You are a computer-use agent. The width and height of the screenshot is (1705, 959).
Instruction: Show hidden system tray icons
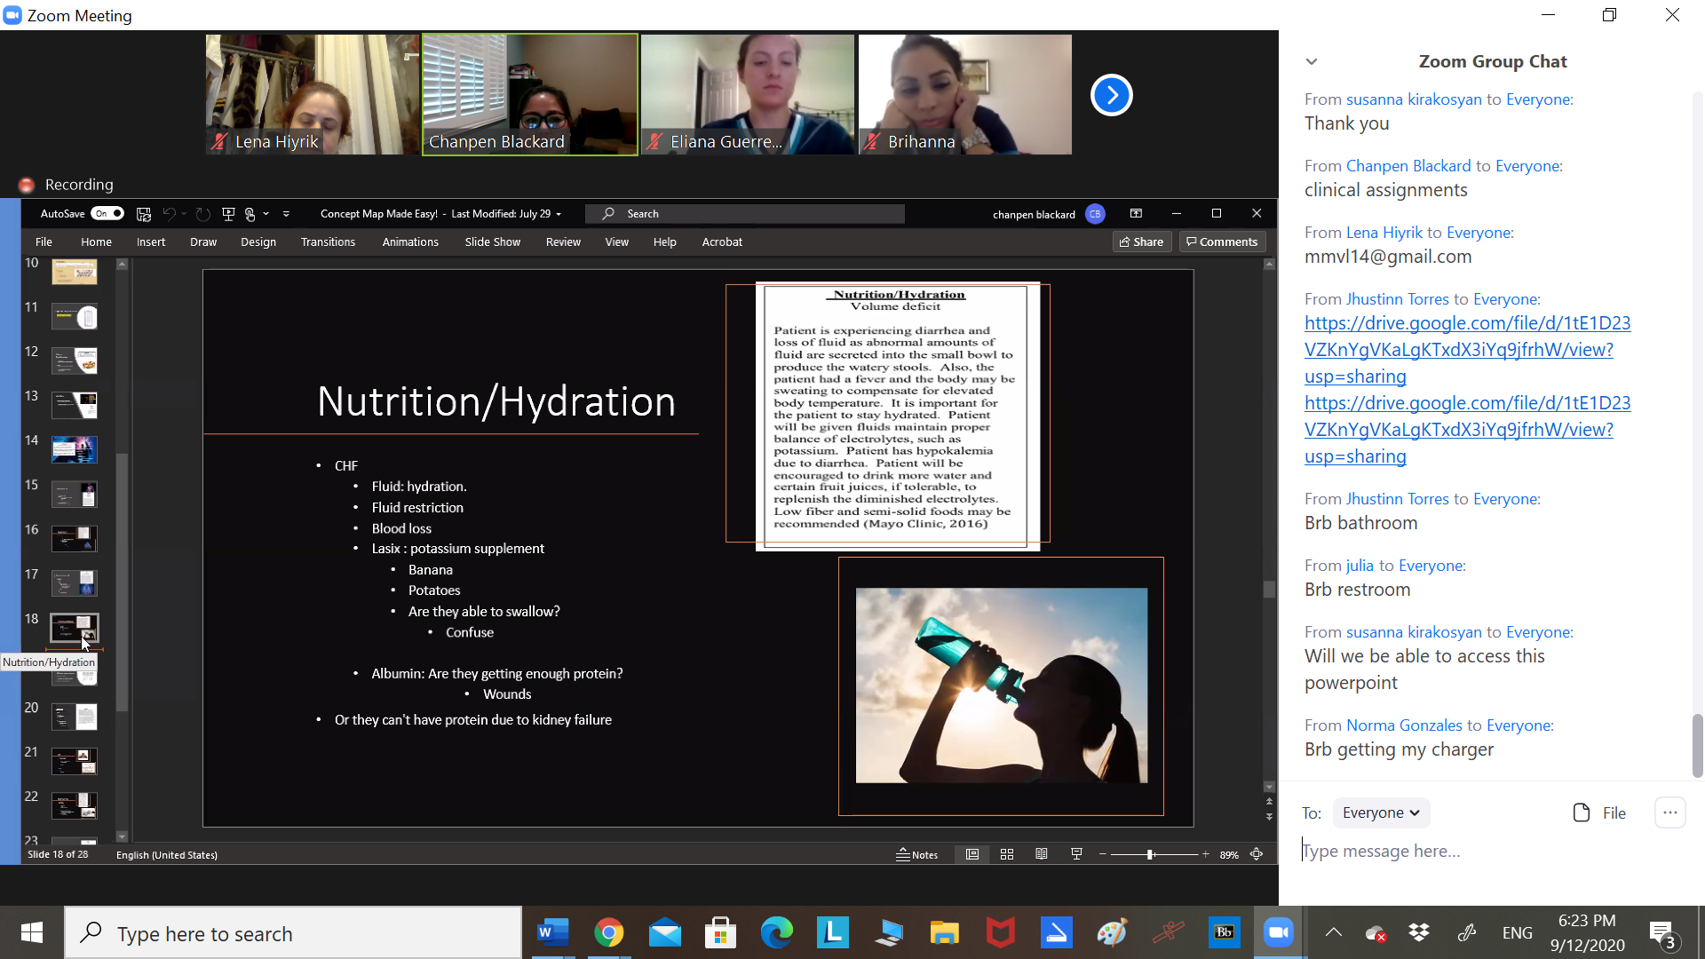click(1333, 932)
